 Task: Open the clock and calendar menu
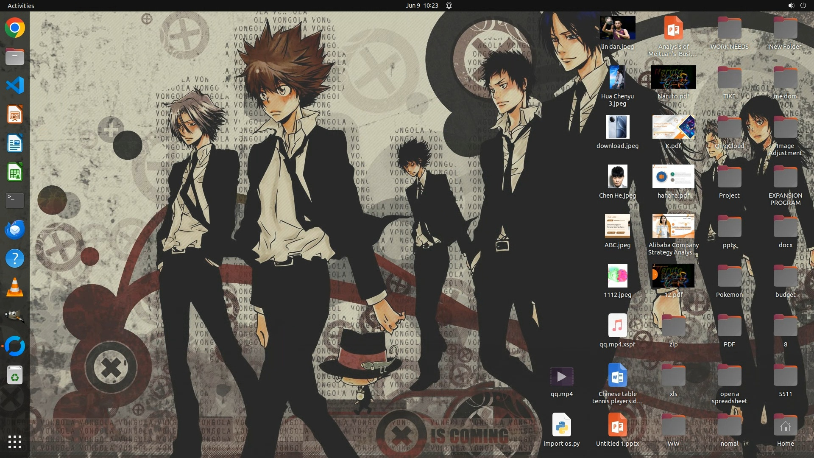(x=421, y=6)
